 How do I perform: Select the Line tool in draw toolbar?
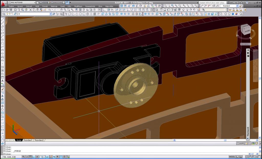pyautogui.click(x=3, y=19)
